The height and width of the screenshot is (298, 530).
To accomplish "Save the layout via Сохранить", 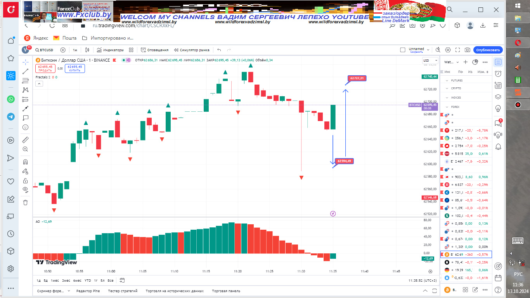I will 416,52.
